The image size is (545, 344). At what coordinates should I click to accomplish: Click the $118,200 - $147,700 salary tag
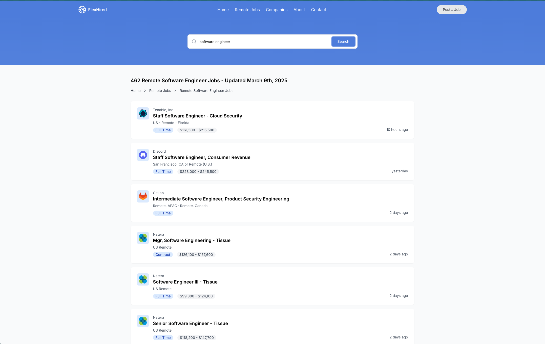tap(197, 338)
